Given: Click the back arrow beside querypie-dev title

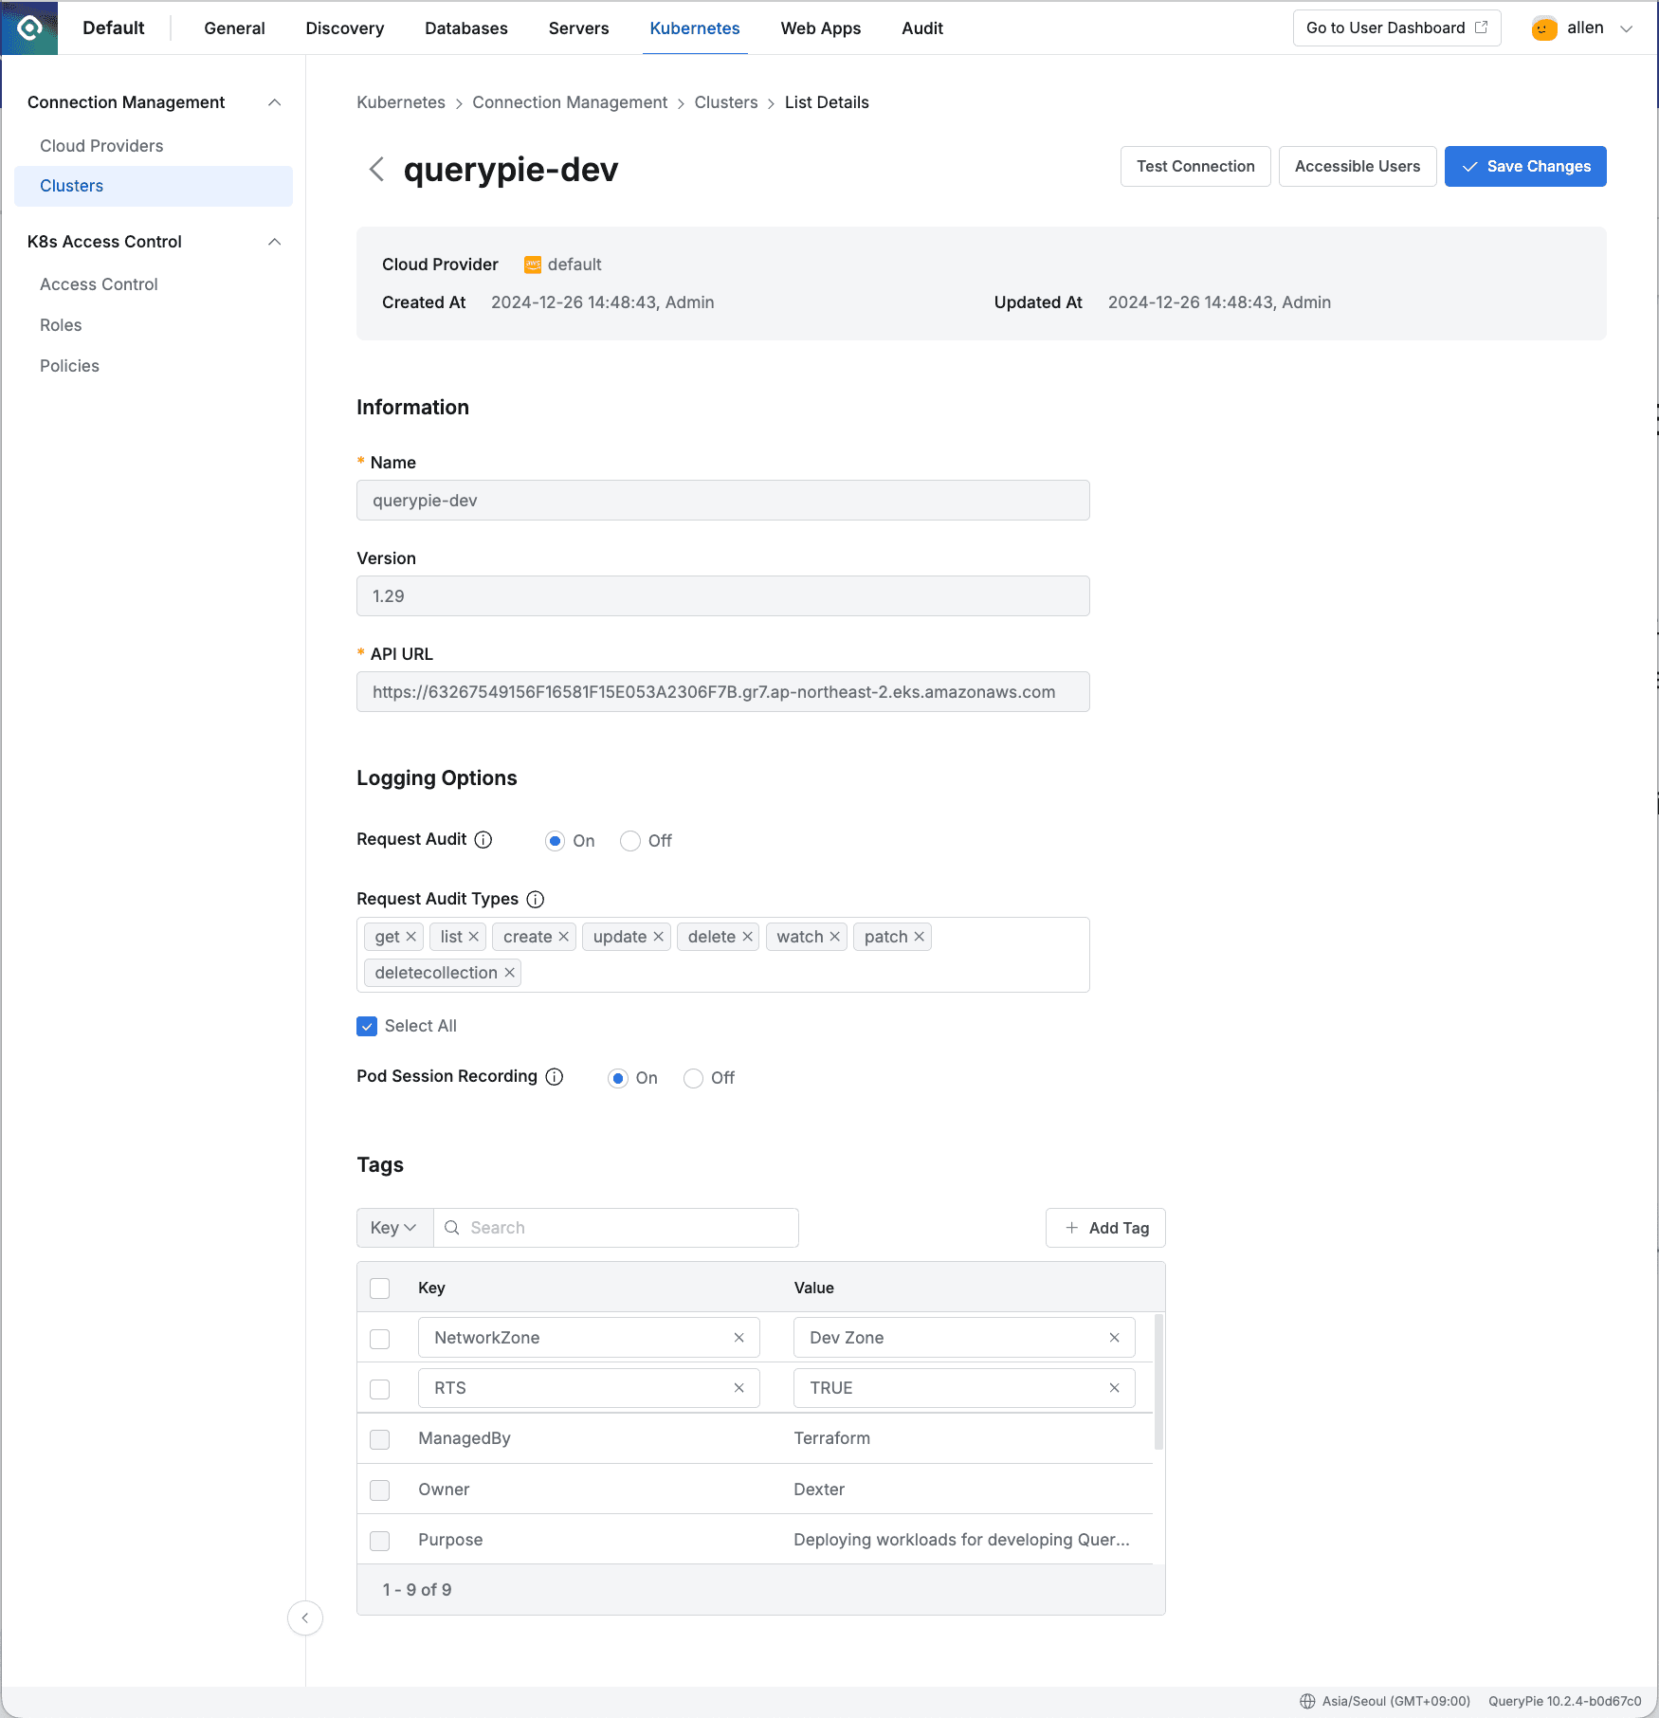Looking at the screenshot, I should click(x=375, y=169).
